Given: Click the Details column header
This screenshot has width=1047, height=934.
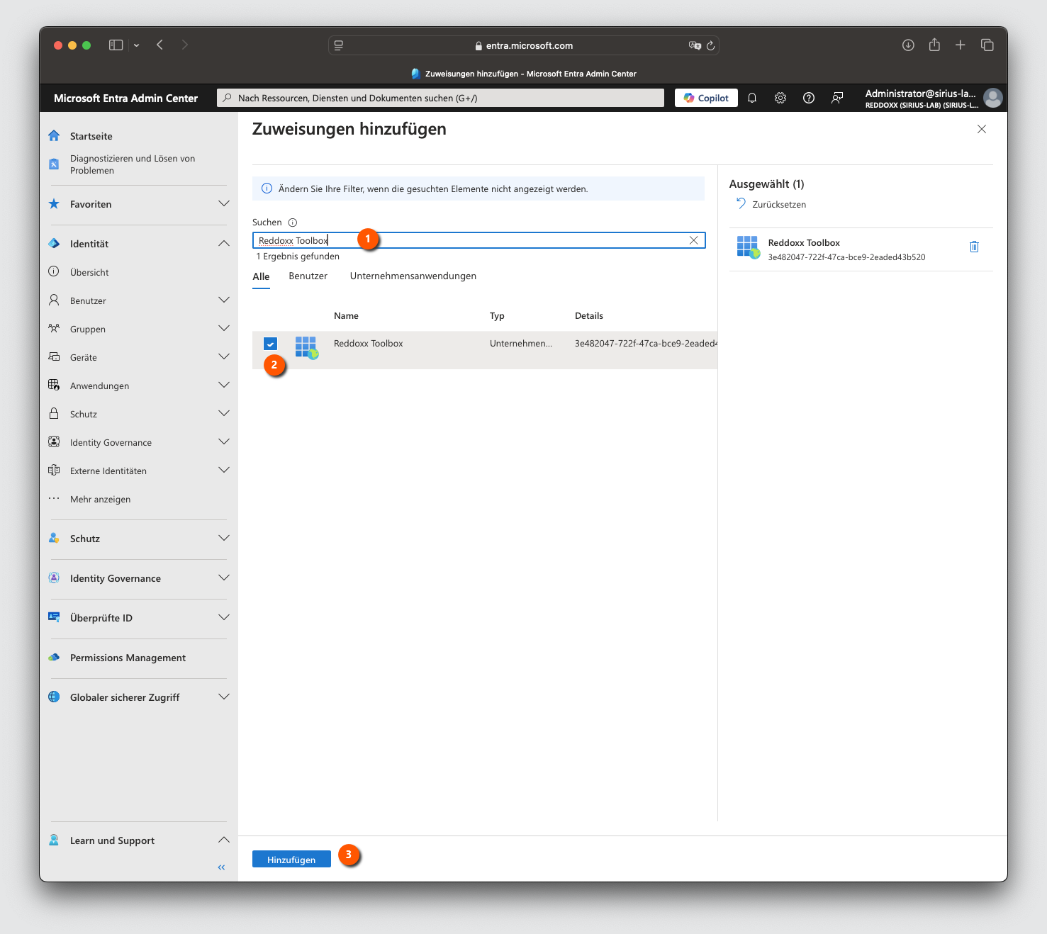Looking at the screenshot, I should [589, 316].
